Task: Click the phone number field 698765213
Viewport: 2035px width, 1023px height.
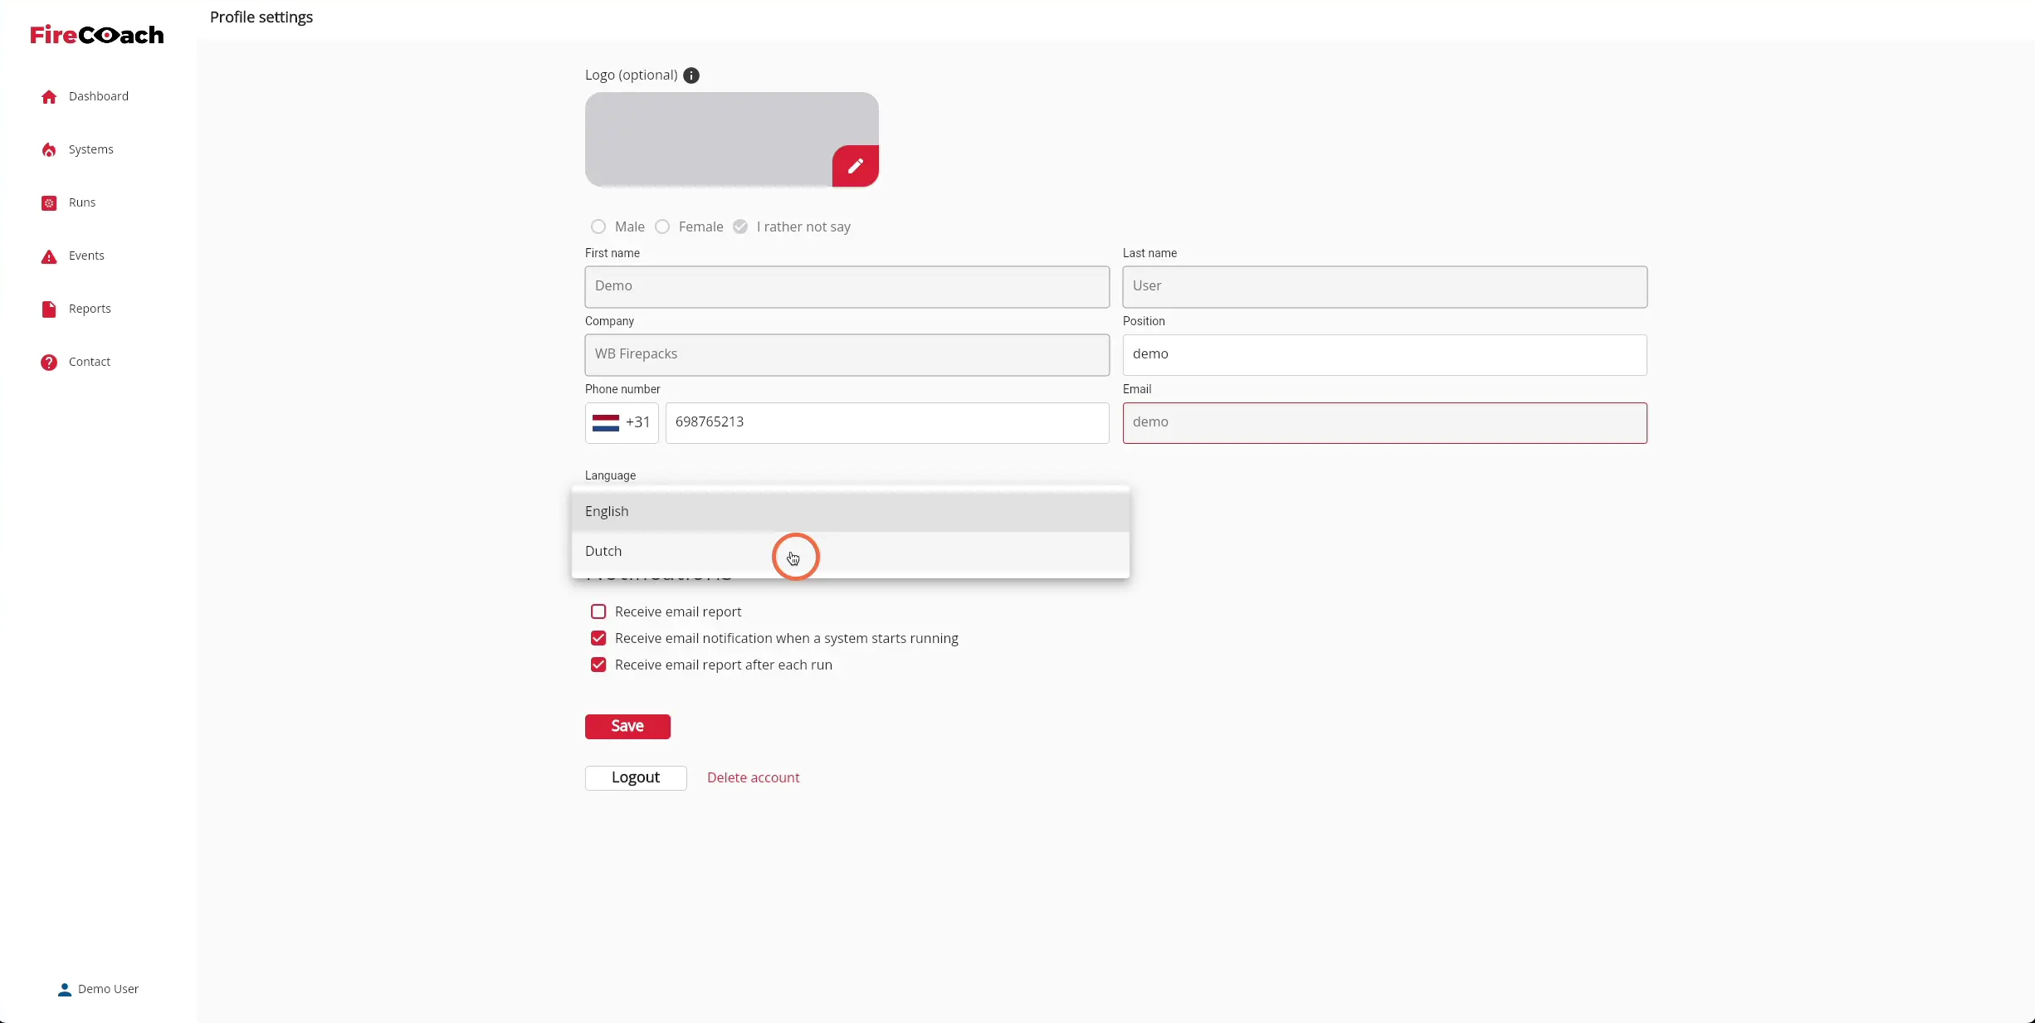Action: tap(887, 423)
